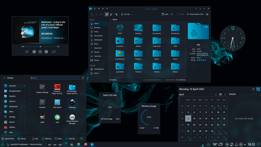
Task: Toggle shuffle in the media player
Action: coord(27,52)
